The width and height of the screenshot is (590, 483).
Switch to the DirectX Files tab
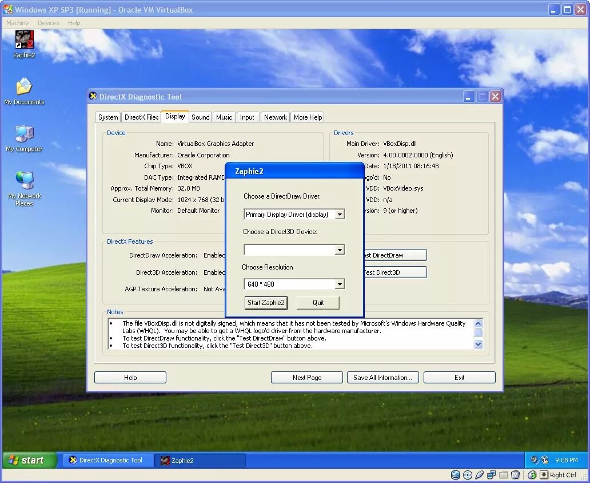(x=141, y=117)
